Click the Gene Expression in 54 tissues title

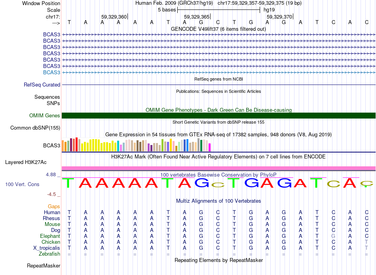coord(218,134)
